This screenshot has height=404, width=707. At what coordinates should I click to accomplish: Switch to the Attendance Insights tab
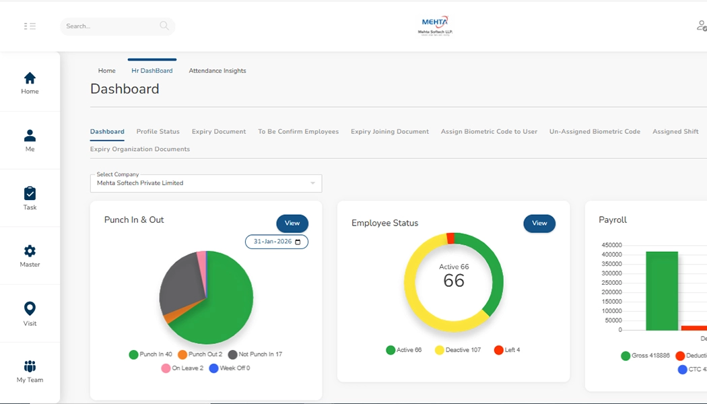(217, 69)
